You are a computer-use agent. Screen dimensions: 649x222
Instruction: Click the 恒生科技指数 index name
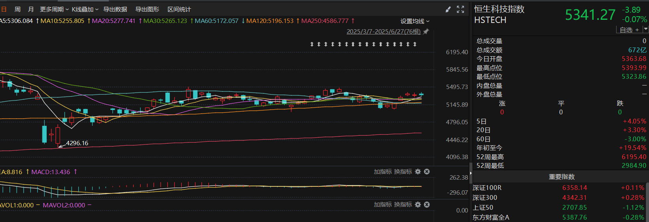(x=499, y=9)
